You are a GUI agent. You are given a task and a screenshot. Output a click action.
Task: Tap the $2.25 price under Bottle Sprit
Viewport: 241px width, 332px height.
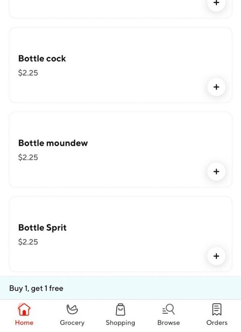point(28,242)
